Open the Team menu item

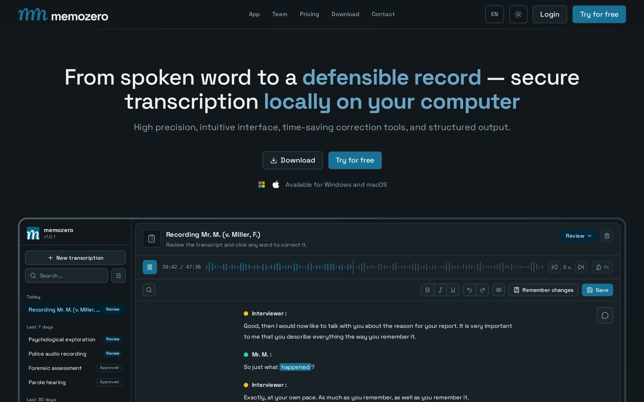pyautogui.click(x=279, y=14)
